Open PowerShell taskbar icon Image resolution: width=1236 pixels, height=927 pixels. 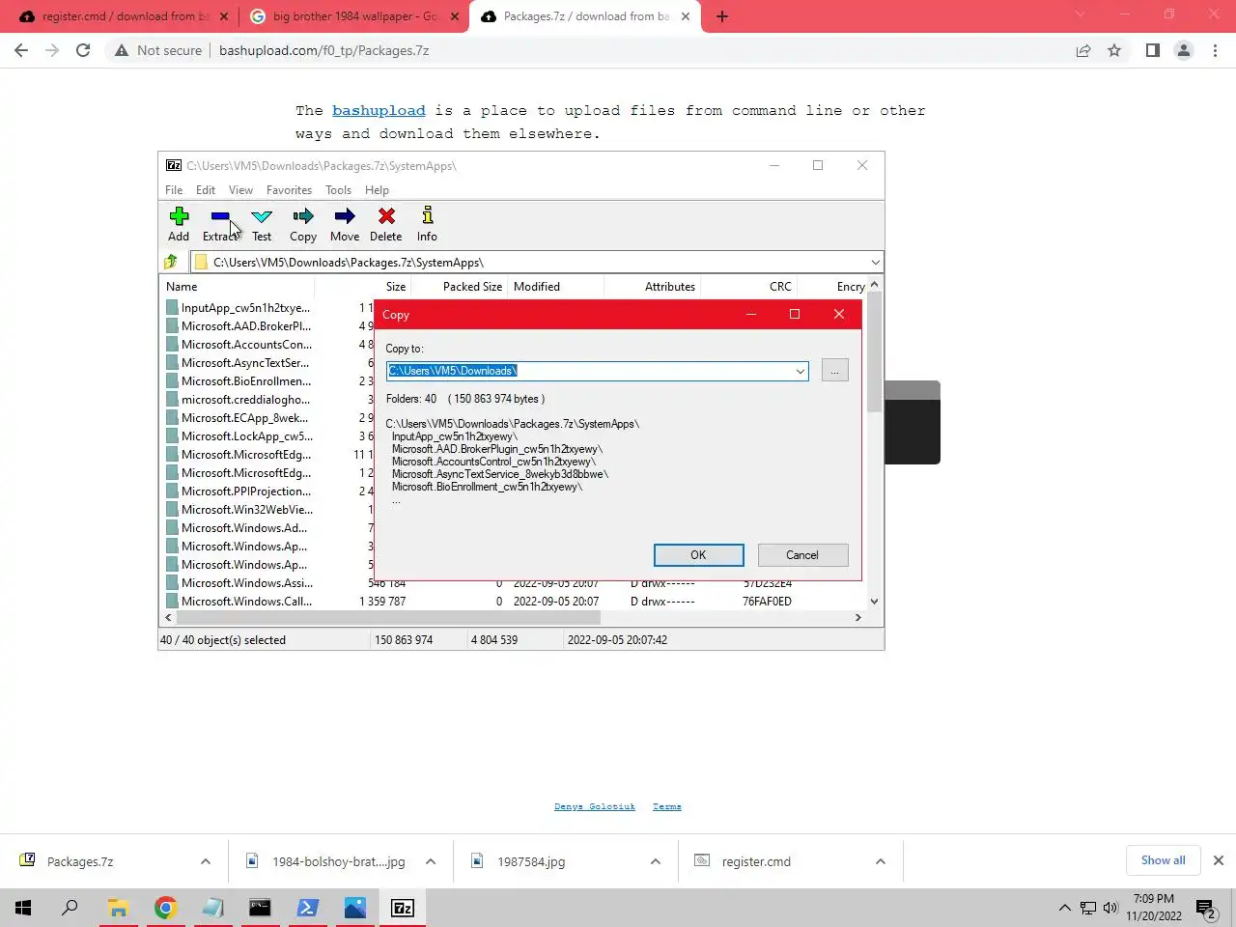click(307, 908)
